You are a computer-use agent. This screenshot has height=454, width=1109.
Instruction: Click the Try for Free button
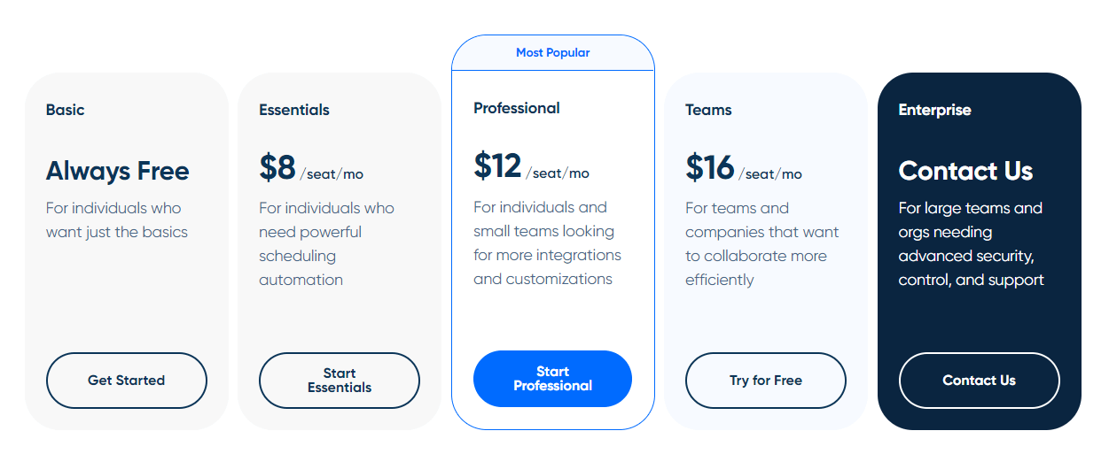[765, 381]
